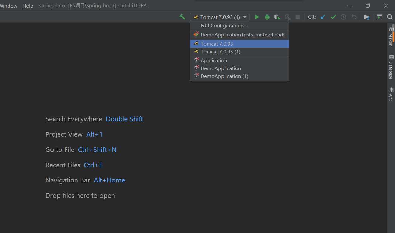Show Git history clock icon
This screenshot has height=233, width=395.
343,17
